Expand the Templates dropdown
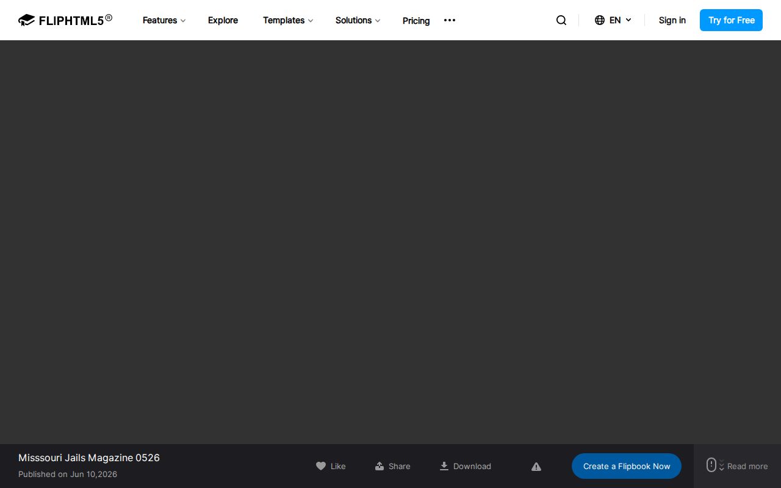 288,20
